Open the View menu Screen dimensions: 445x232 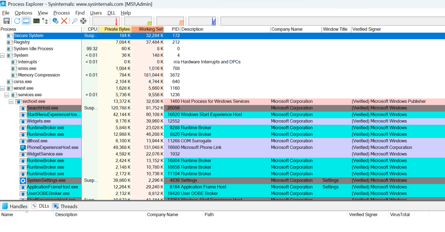tap(43, 13)
